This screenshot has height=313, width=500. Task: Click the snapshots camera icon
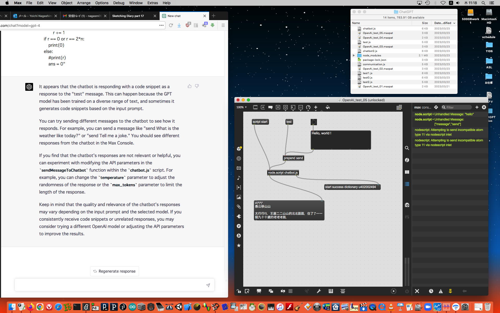407,205
